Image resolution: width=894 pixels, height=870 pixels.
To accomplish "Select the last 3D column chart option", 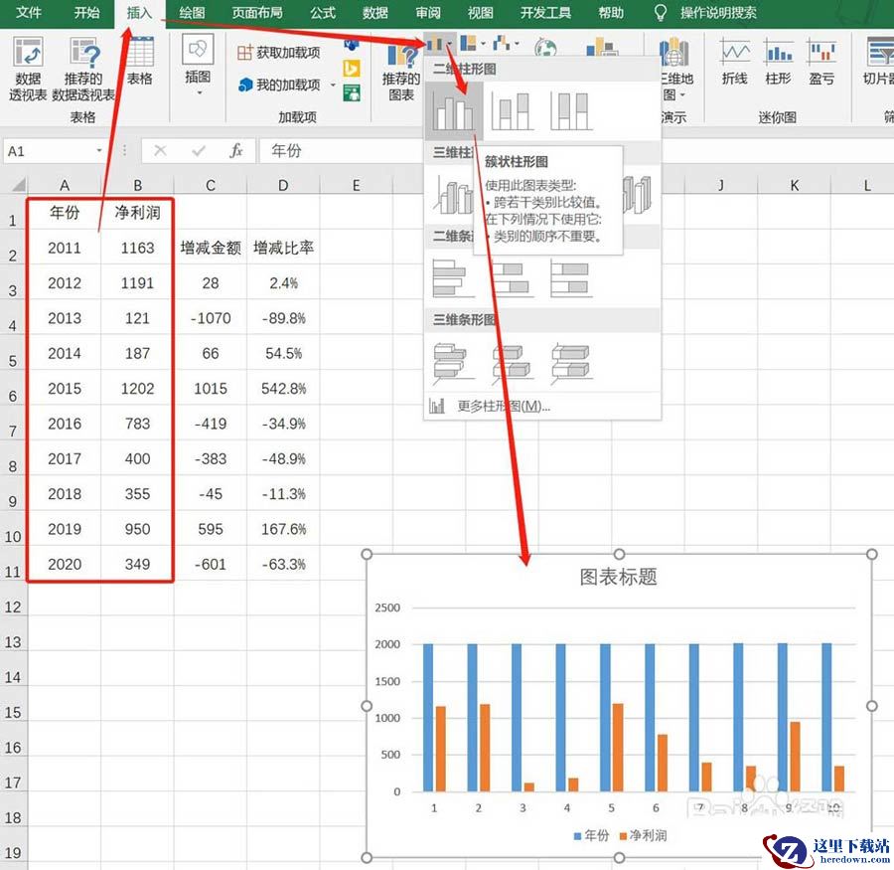I will point(637,194).
